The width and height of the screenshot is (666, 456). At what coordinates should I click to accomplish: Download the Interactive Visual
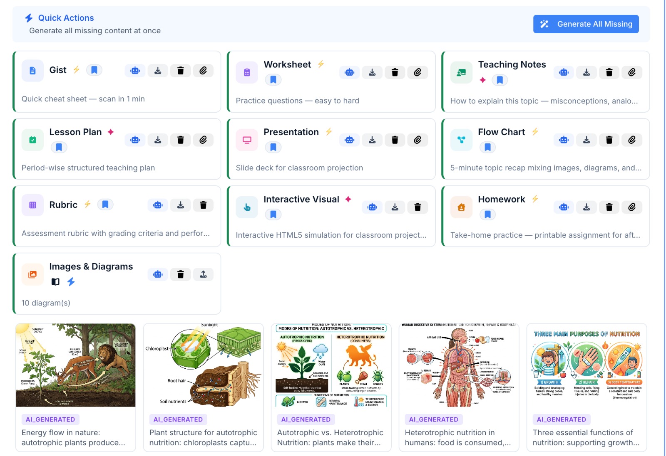pos(395,207)
